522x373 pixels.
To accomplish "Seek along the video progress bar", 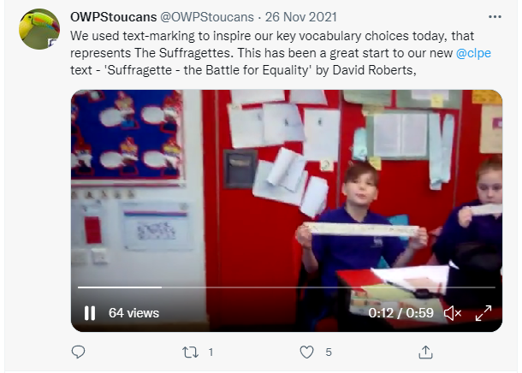I will click(x=287, y=287).
